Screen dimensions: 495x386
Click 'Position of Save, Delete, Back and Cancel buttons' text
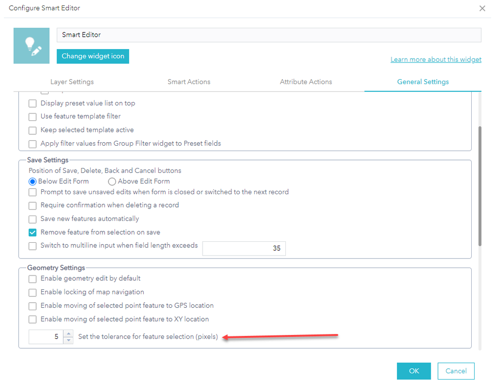105,171
